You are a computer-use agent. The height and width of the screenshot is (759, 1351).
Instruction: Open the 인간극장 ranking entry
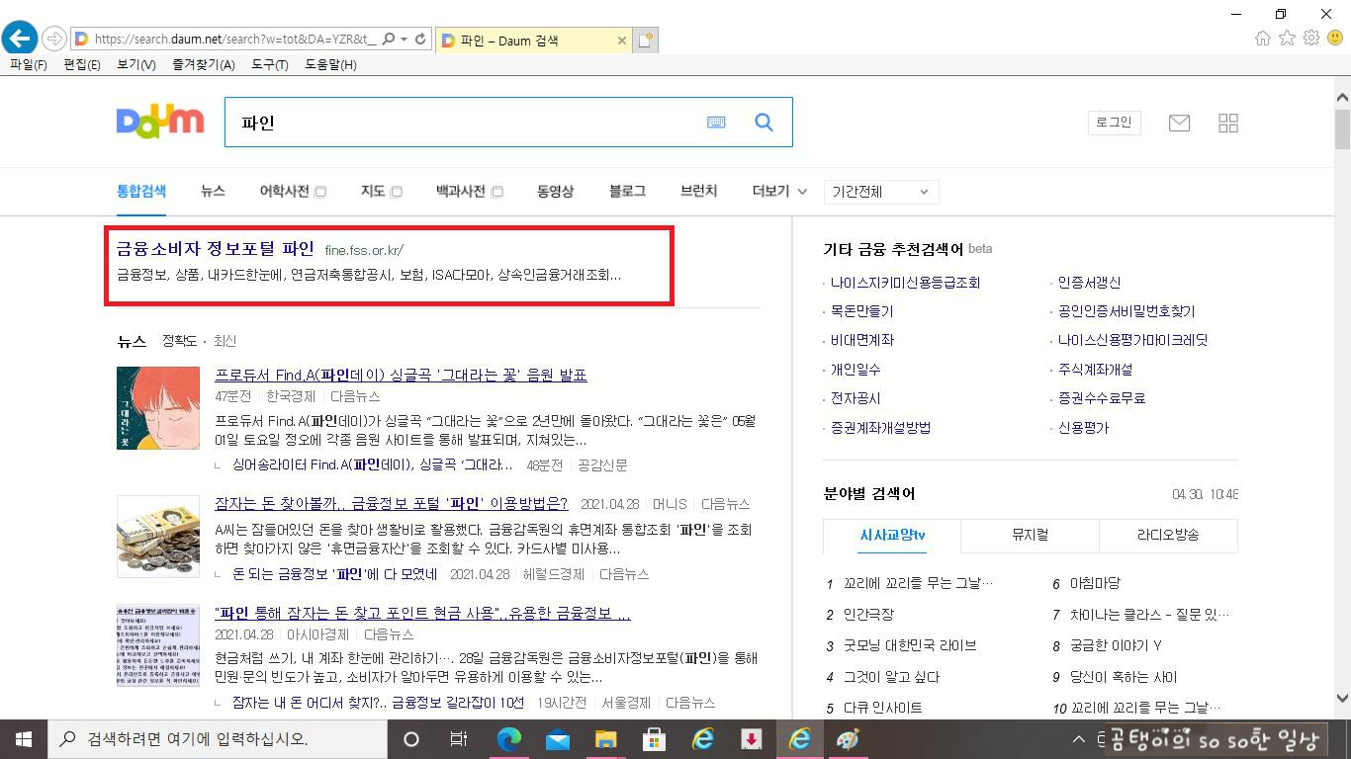[x=868, y=615]
